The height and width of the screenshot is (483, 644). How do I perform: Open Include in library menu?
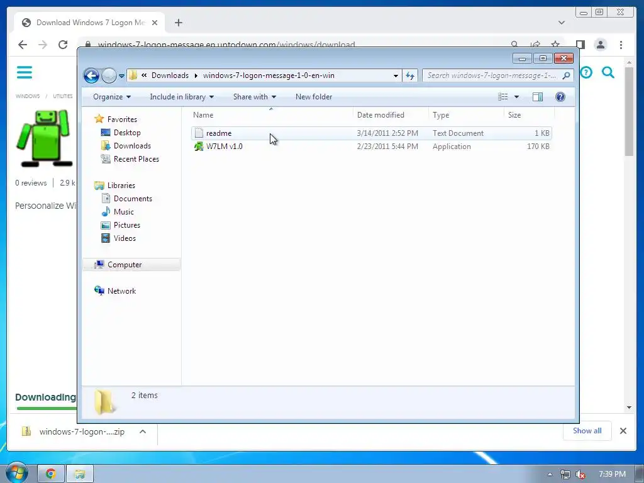182,97
